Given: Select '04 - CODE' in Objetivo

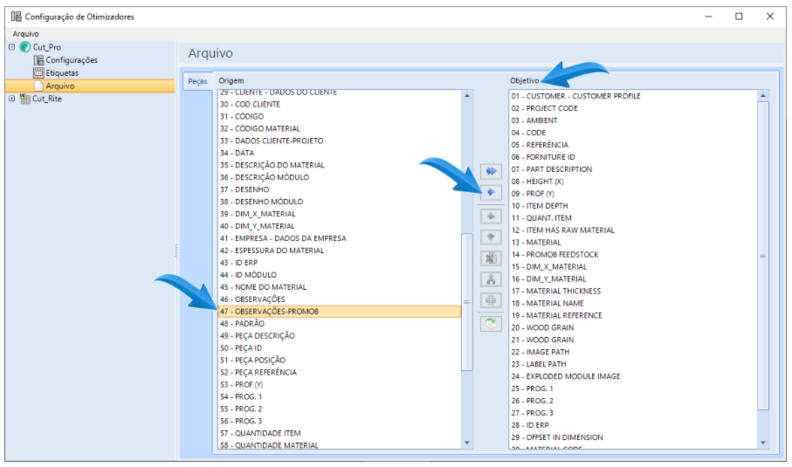Looking at the screenshot, I should click(633, 133).
